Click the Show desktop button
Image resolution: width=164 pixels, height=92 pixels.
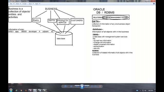[x=155, y=90]
